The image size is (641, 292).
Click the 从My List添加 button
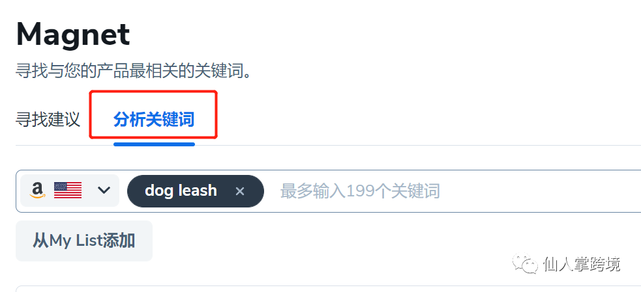point(84,241)
